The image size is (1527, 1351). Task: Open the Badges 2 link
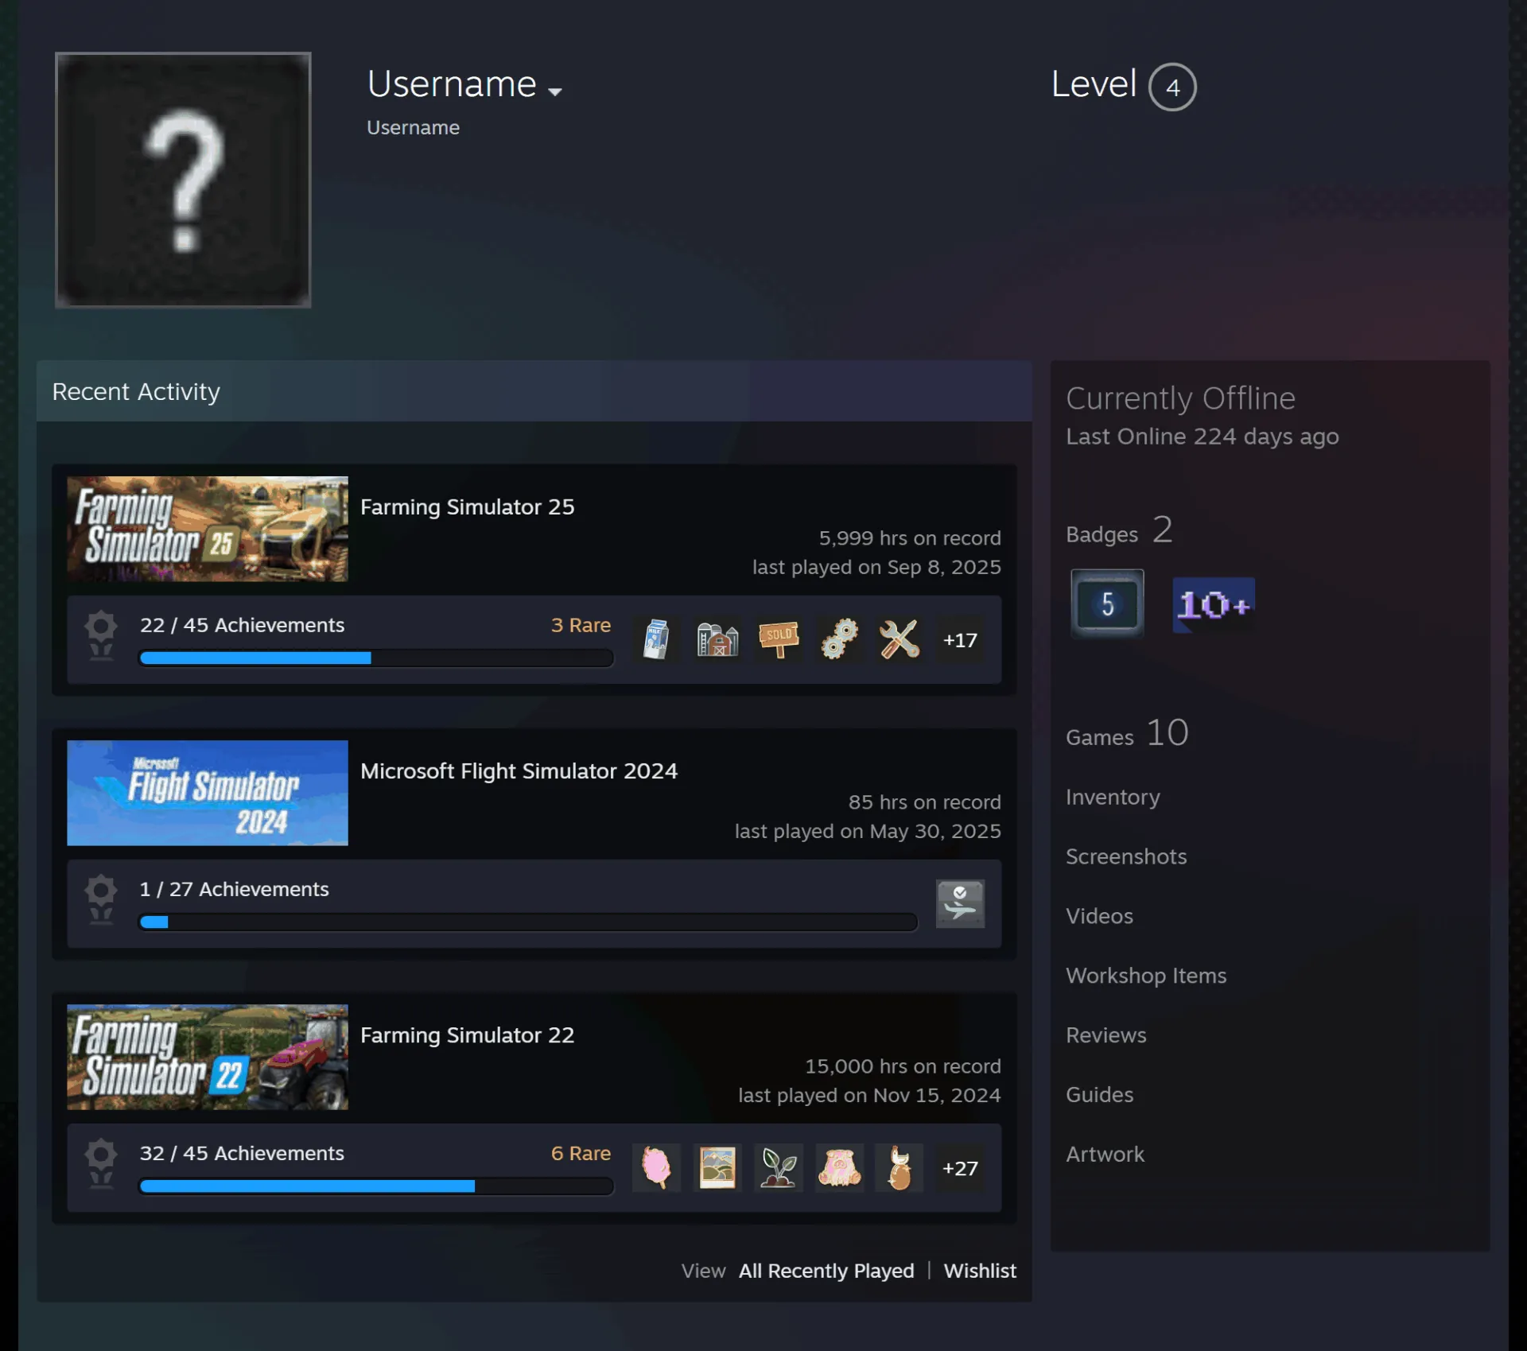pos(1119,530)
